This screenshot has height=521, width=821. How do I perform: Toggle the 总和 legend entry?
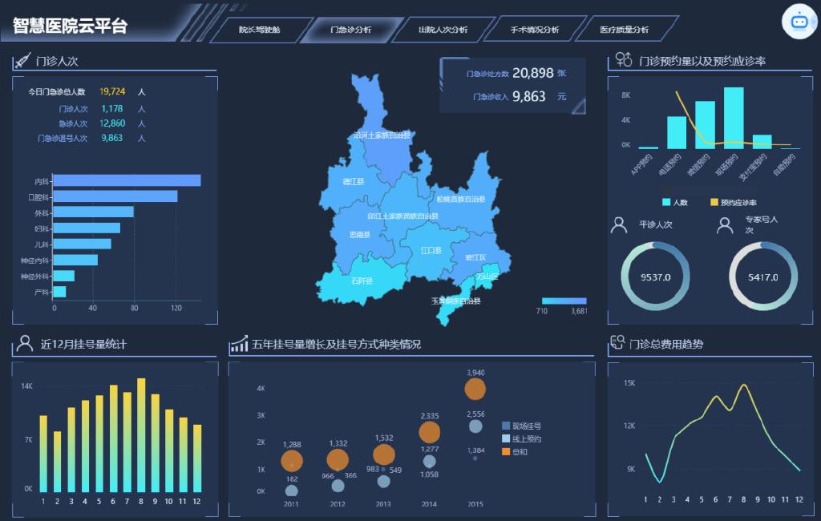pos(514,452)
